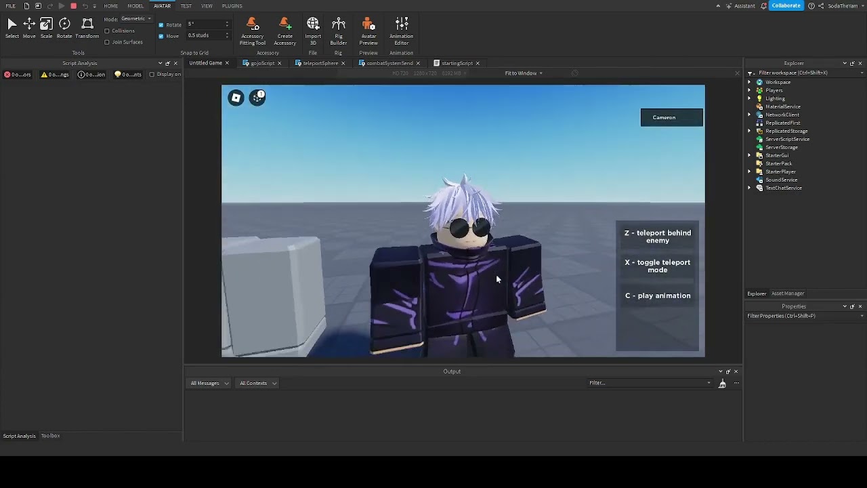Click the Cameron player button
Viewport: 867px width, 488px height.
[x=671, y=117]
